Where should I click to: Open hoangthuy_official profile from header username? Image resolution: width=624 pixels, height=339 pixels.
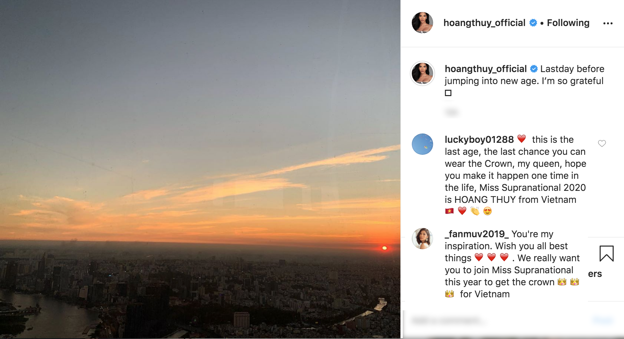[484, 23]
